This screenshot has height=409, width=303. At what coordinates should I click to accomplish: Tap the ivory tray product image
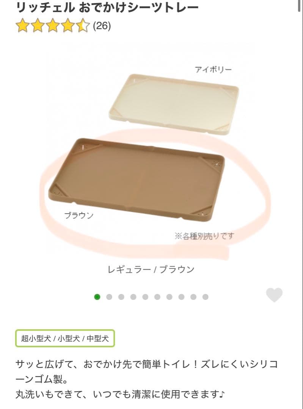(174, 105)
